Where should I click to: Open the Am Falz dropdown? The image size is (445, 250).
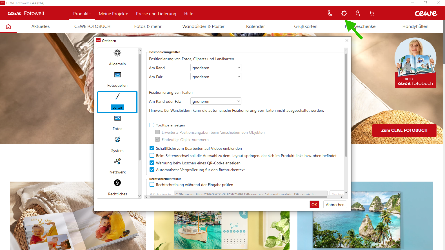click(216, 77)
